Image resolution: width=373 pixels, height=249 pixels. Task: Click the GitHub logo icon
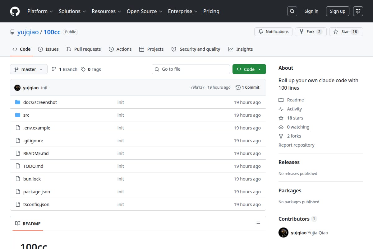[15, 11]
